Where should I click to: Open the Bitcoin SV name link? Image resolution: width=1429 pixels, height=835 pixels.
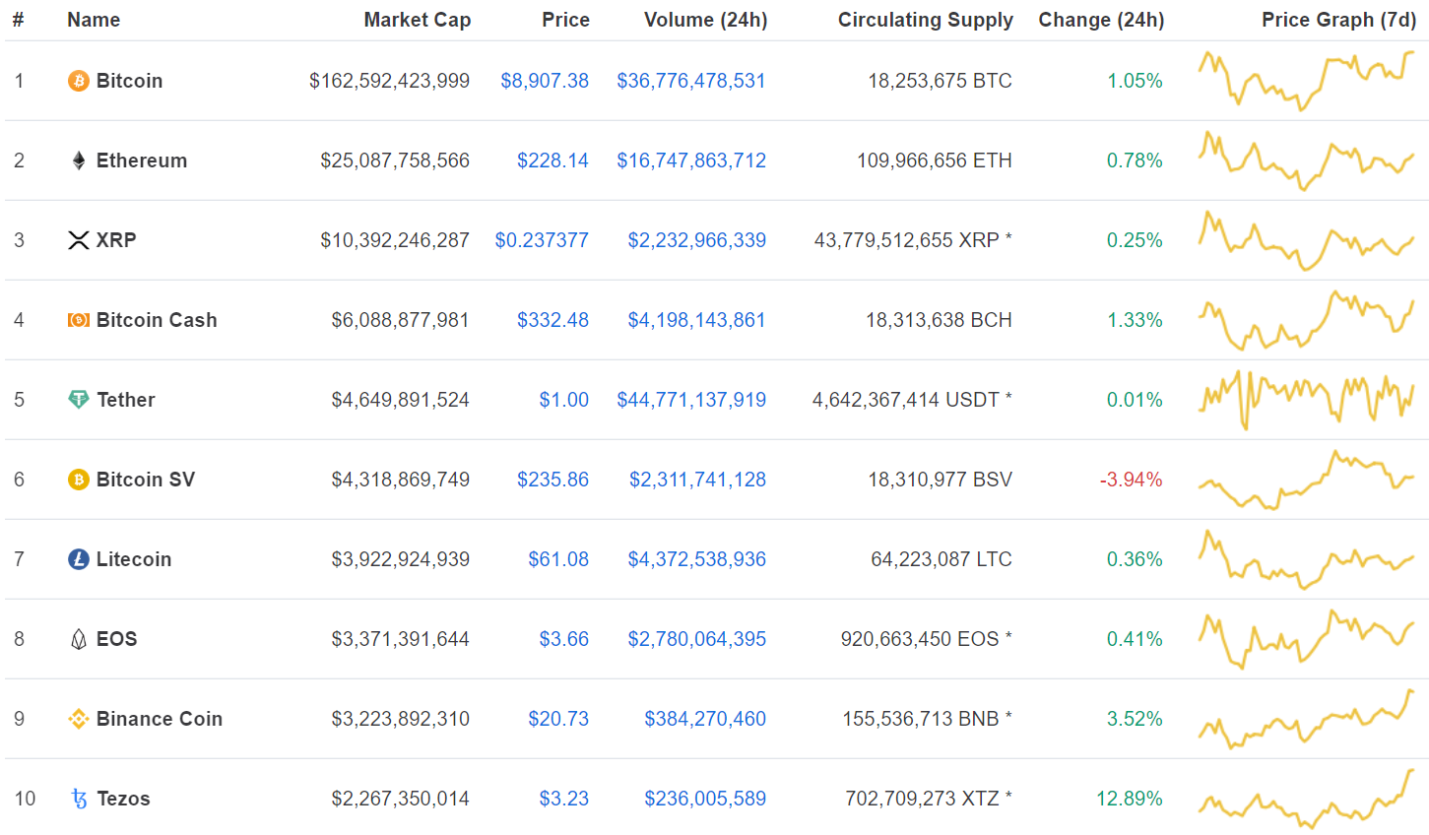pyautogui.click(x=146, y=480)
